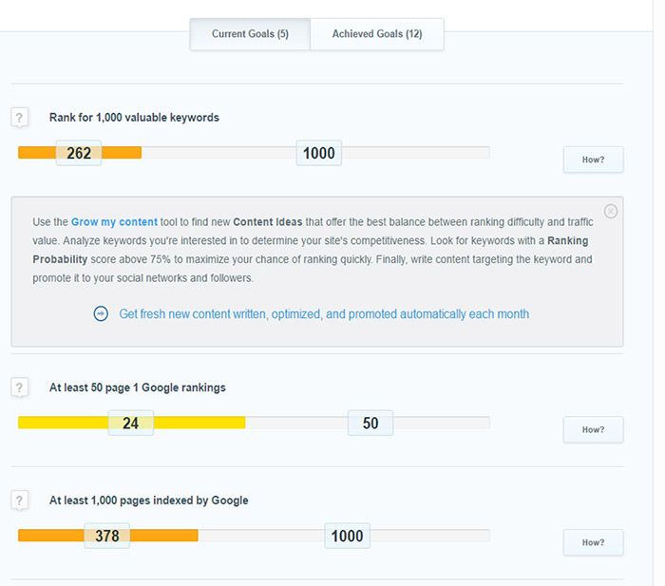Screen dimensions: 665x586
Task: Click the 378 progress marker
Action: coord(107,536)
